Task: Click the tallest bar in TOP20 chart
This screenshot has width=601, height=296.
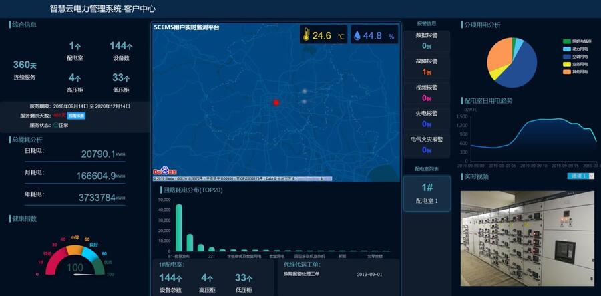Action: coord(178,227)
